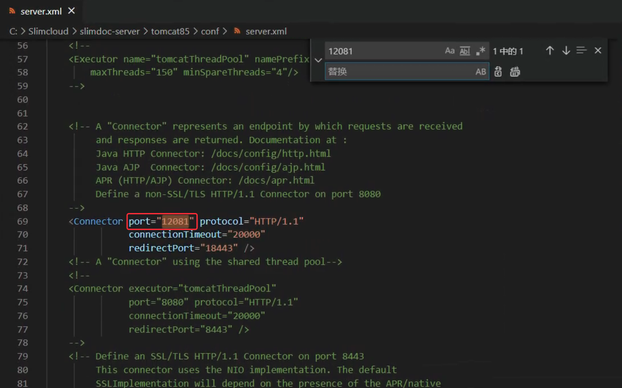Viewport: 622px width, 388px height.
Task: Click the XML file icon in server.xml tab
Action: click(12, 11)
